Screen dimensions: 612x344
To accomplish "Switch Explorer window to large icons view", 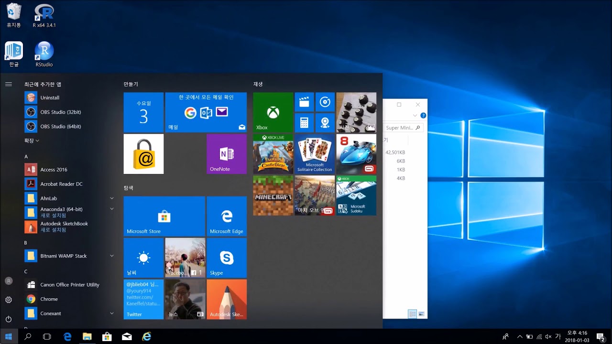I will pos(421,314).
